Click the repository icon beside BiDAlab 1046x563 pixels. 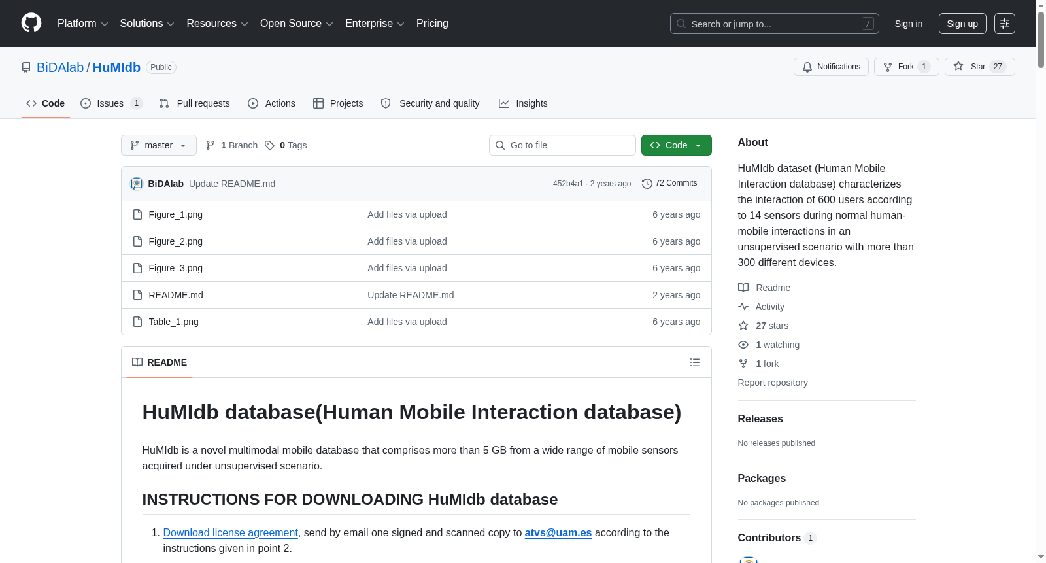(x=26, y=67)
